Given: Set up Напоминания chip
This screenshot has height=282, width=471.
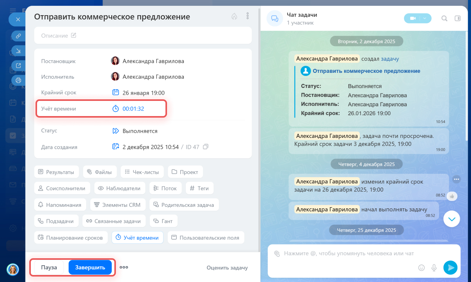Looking at the screenshot, I should (60, 204).
